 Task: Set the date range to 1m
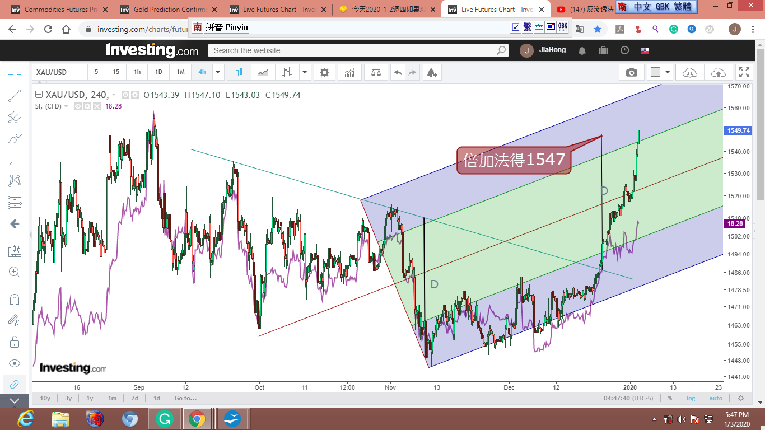[112, 398]
